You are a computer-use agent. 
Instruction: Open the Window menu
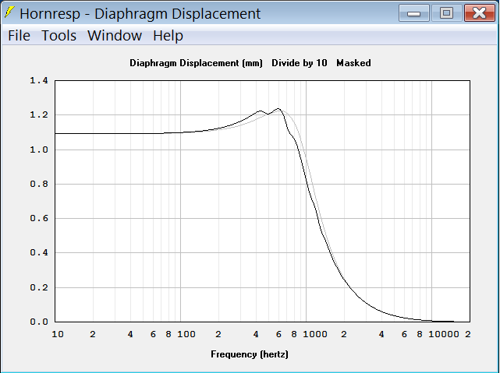[x=115, y=35]
